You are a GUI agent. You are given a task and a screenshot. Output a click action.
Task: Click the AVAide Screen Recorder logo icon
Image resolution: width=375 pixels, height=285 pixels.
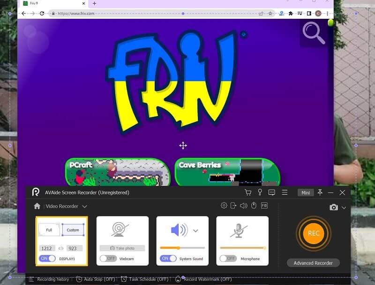click(36, 192)
